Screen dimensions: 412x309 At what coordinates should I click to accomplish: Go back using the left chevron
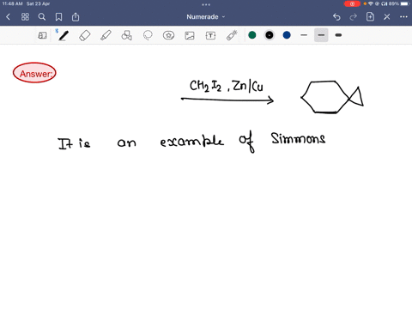[x=8, y=17]
